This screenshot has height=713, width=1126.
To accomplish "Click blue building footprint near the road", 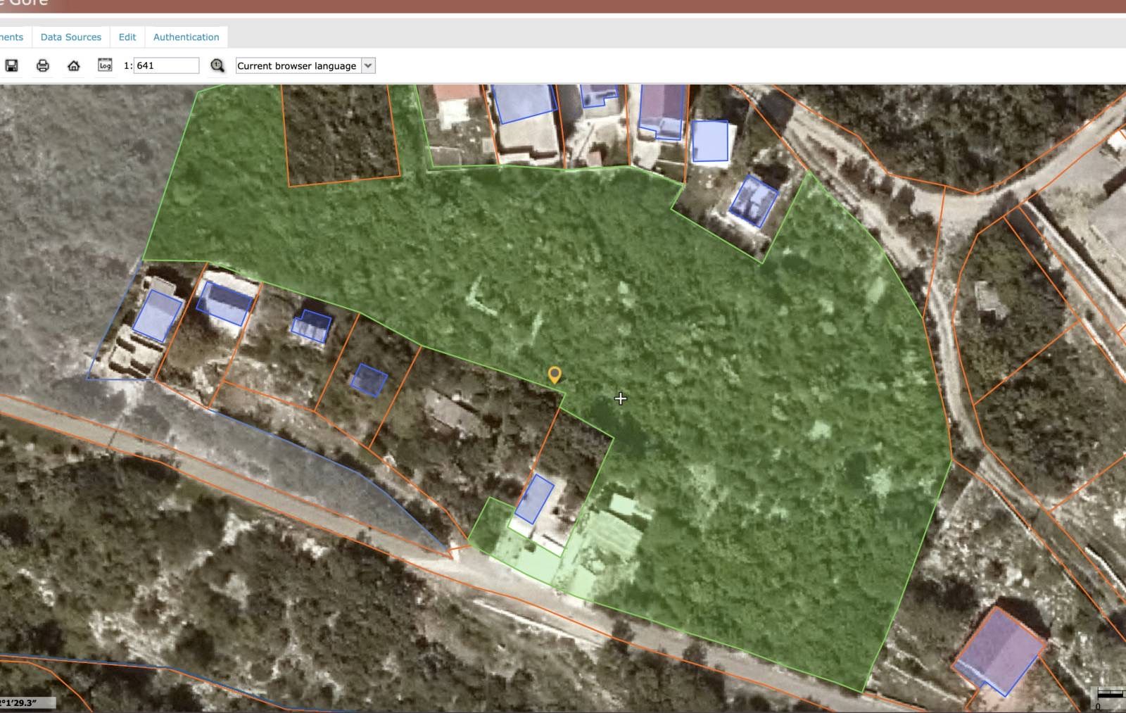I will (534, 498).
